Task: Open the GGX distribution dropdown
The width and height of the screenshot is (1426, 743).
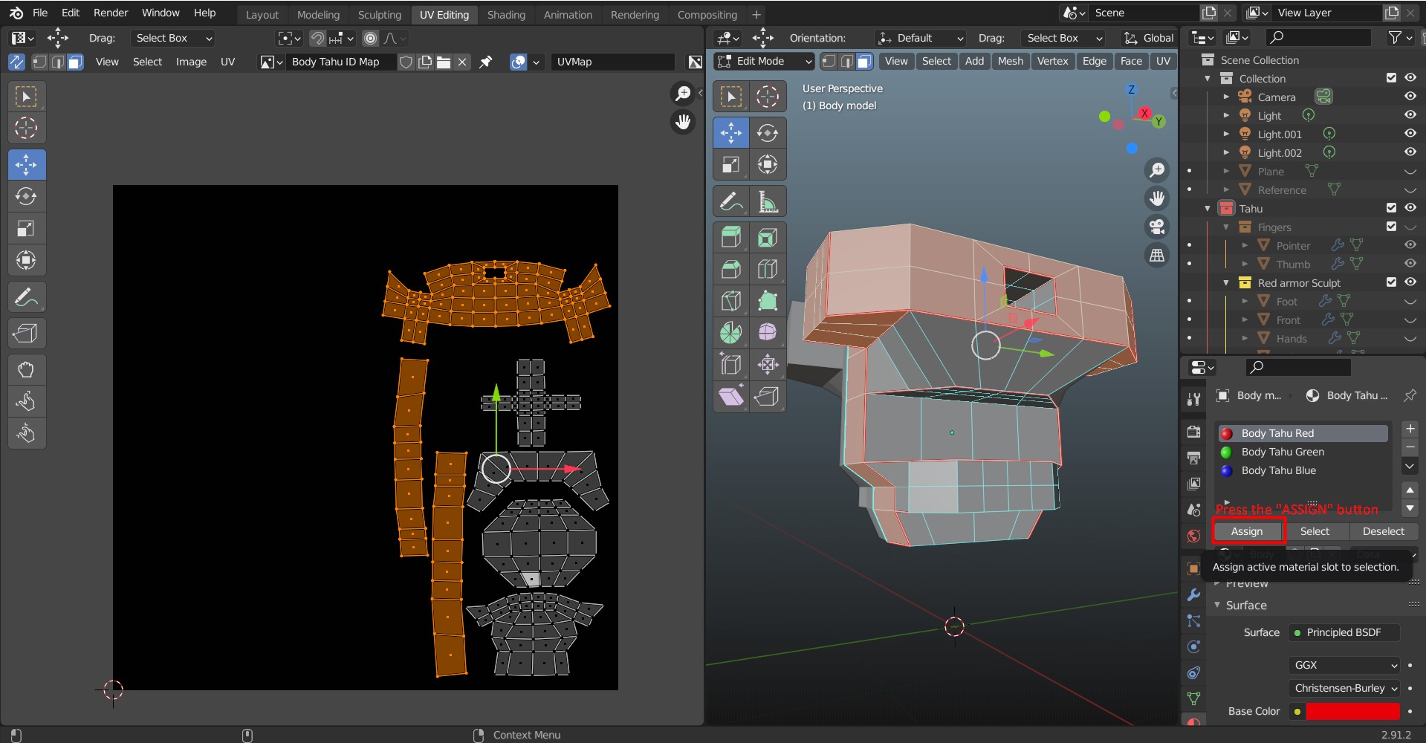Action: pos(1344,665)
